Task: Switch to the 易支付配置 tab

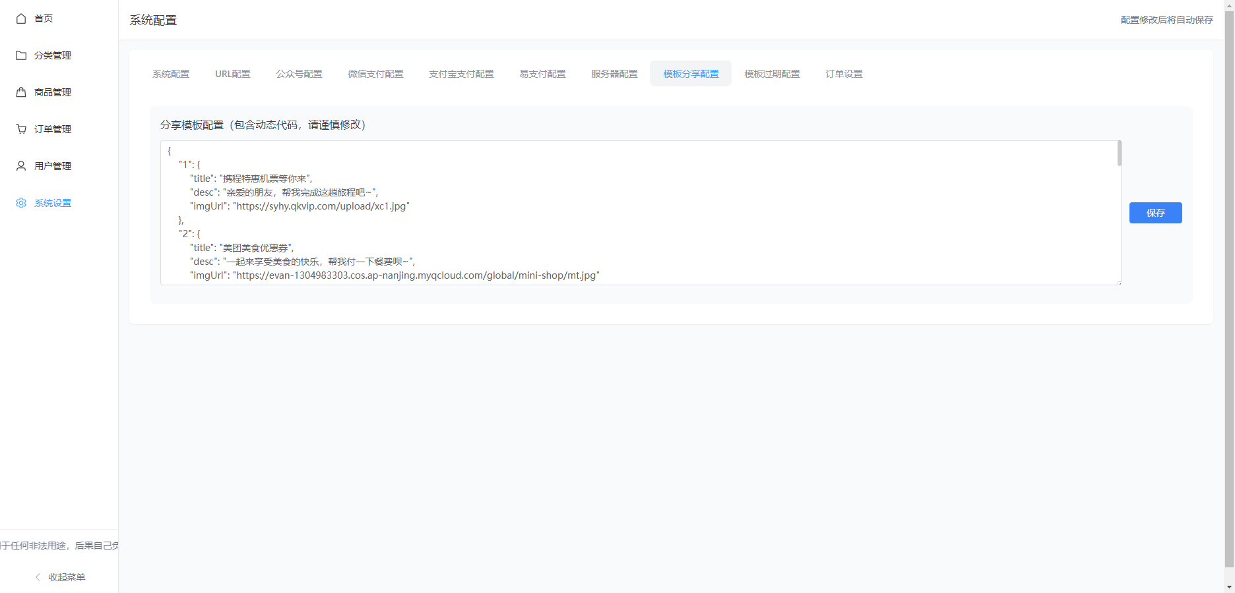Action: pyautogui.click(x=542, y=74)
